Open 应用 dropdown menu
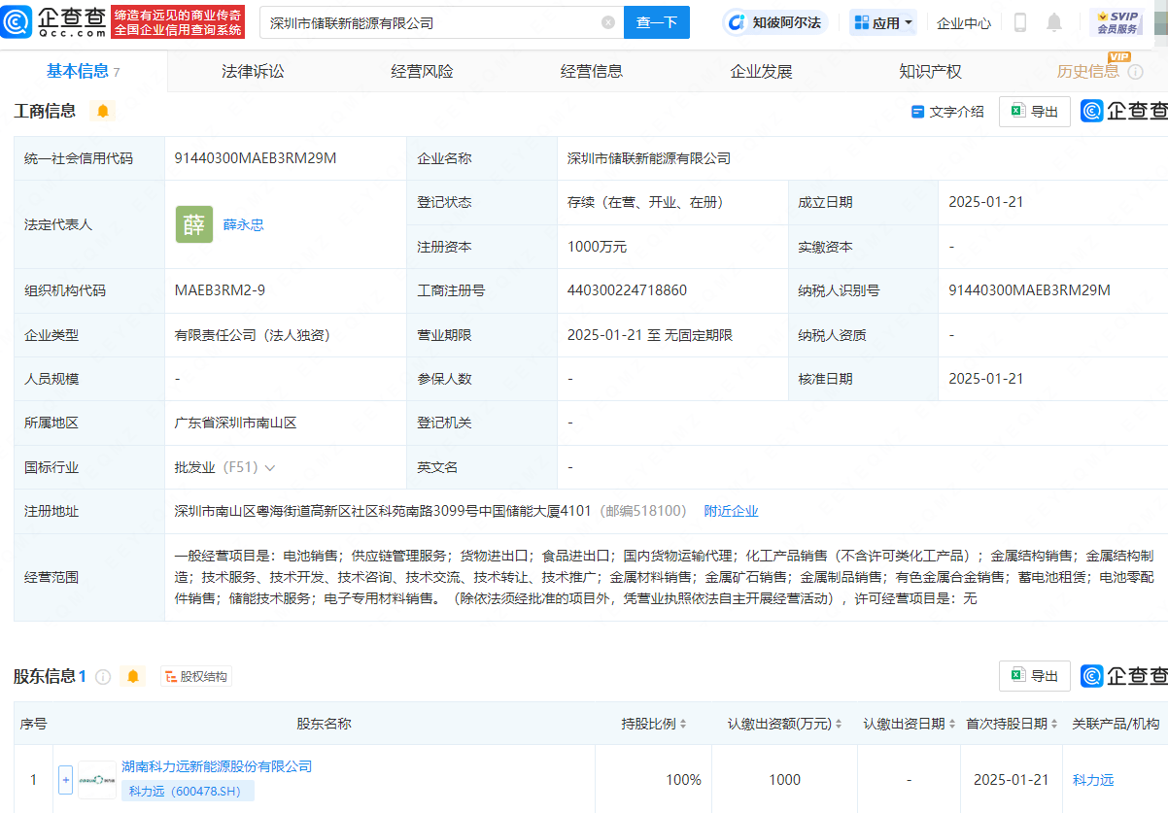This screenshot has width=1168, height=813. [884, 22]
